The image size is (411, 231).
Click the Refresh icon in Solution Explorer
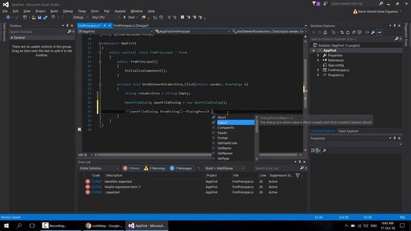(x=347, y=33)
